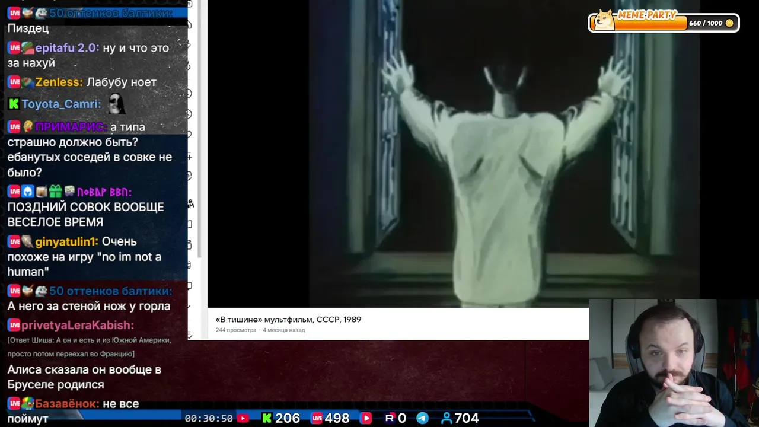This screenshot has width=759, height=427.
Task: Click the LIVE icon beside 498
Action: pos(317,418)
